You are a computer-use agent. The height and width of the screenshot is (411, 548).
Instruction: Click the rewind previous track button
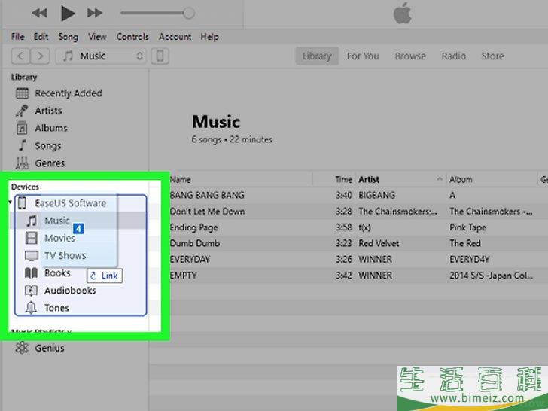click(x=39, y=14)
